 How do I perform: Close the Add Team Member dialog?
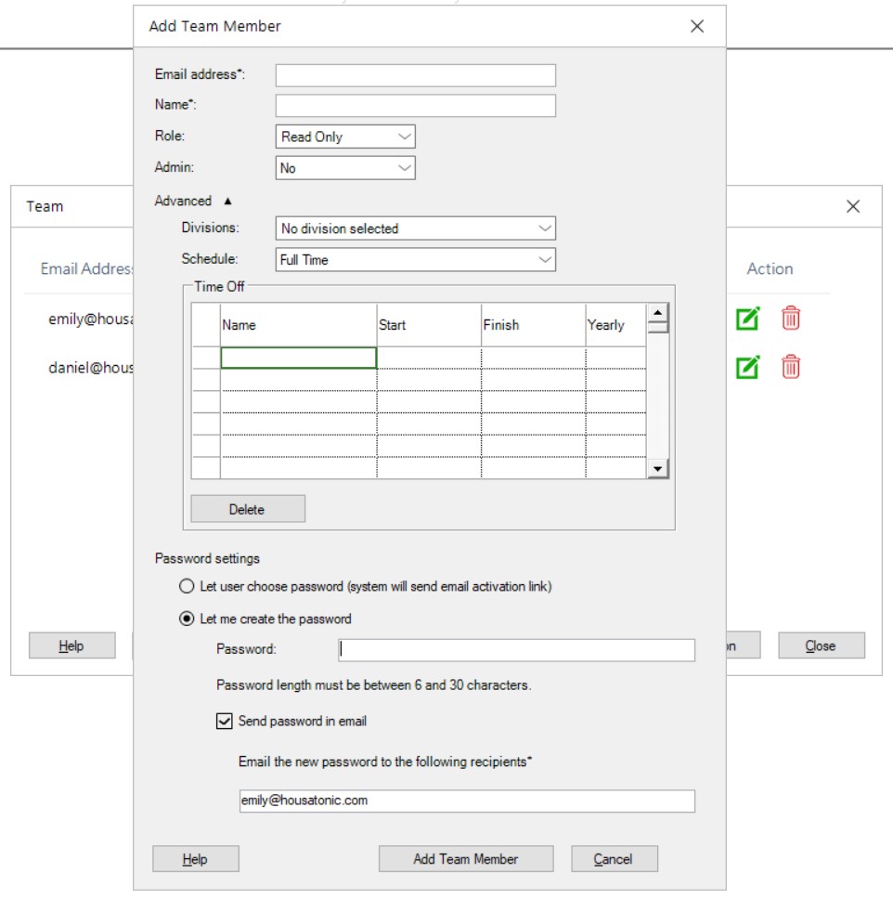point(697,26)
